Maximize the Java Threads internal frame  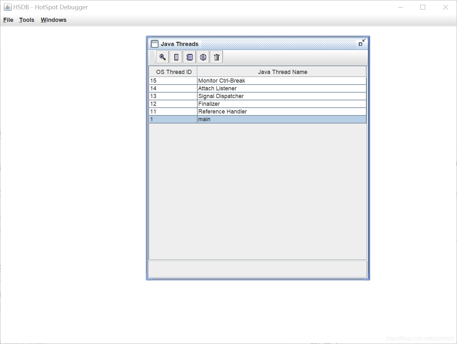362,43
